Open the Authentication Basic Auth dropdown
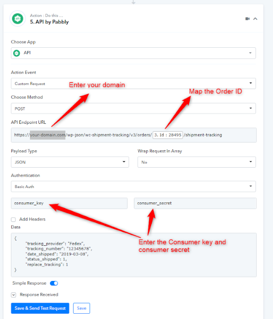The image size is (273, 319). (133, 186)
